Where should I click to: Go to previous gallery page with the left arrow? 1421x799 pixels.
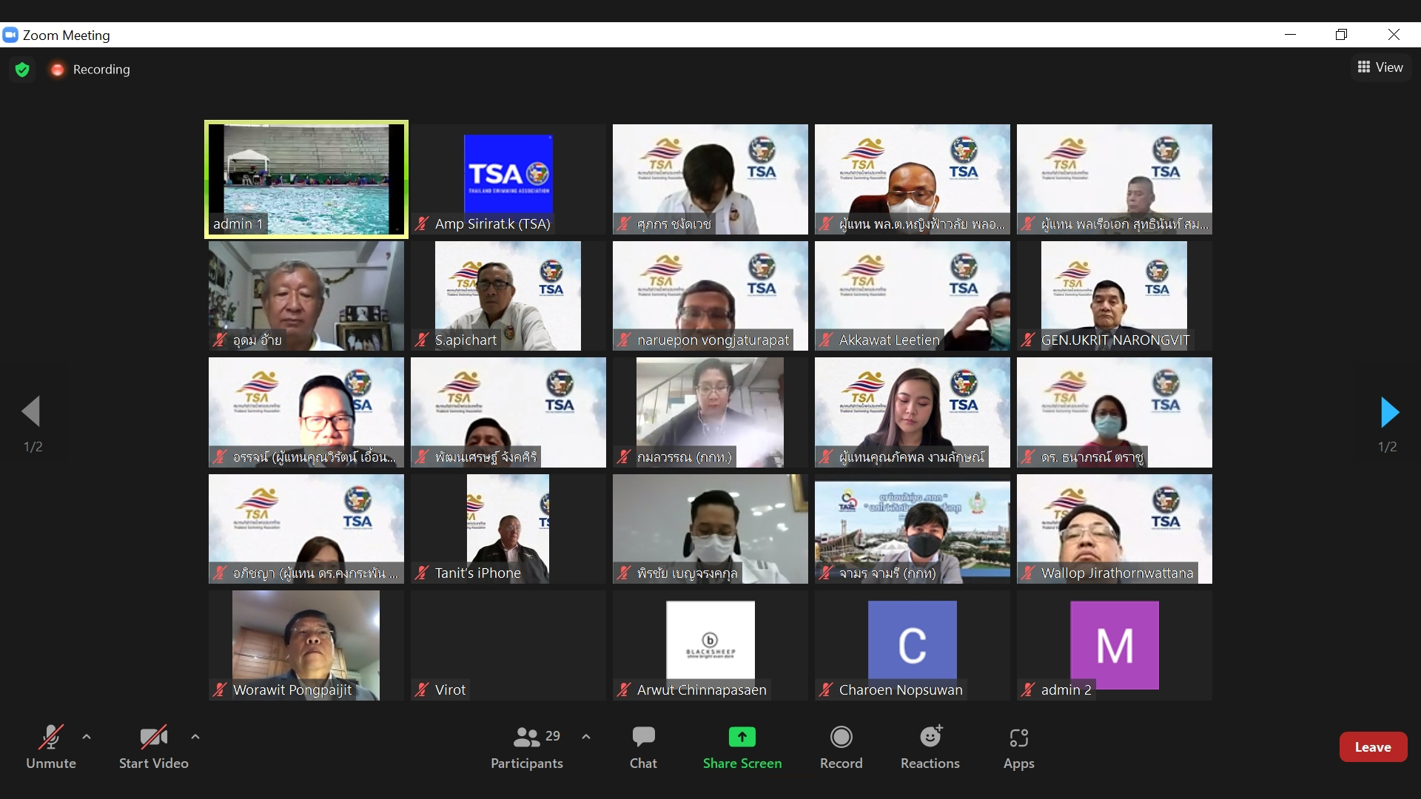(31, 412)
